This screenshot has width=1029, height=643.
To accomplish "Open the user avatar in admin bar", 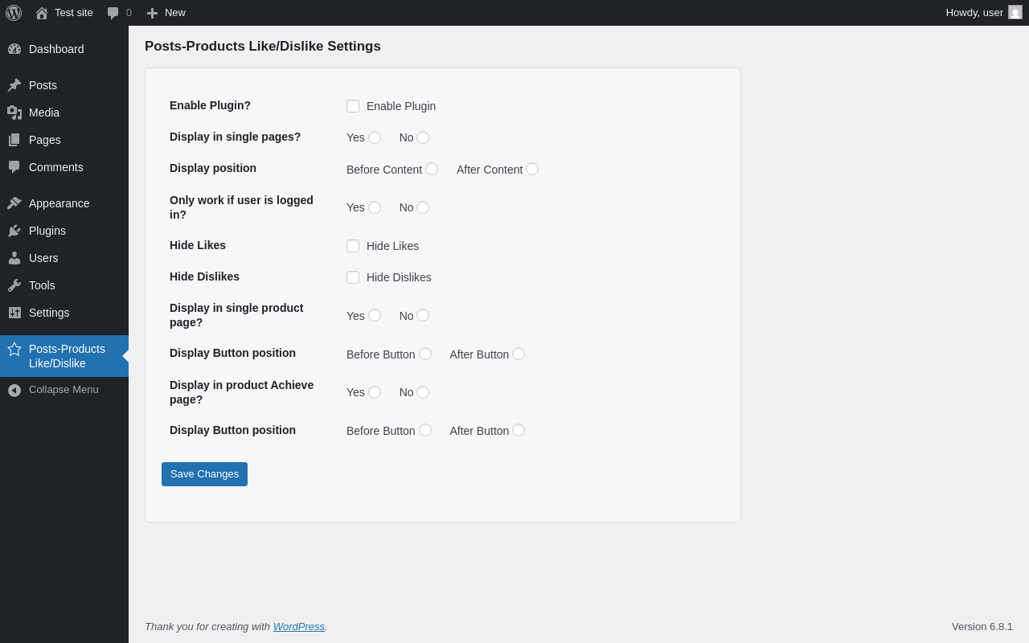I will (x=1015, y=13).
